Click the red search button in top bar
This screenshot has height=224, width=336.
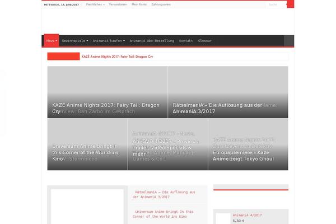coord(290,4)
